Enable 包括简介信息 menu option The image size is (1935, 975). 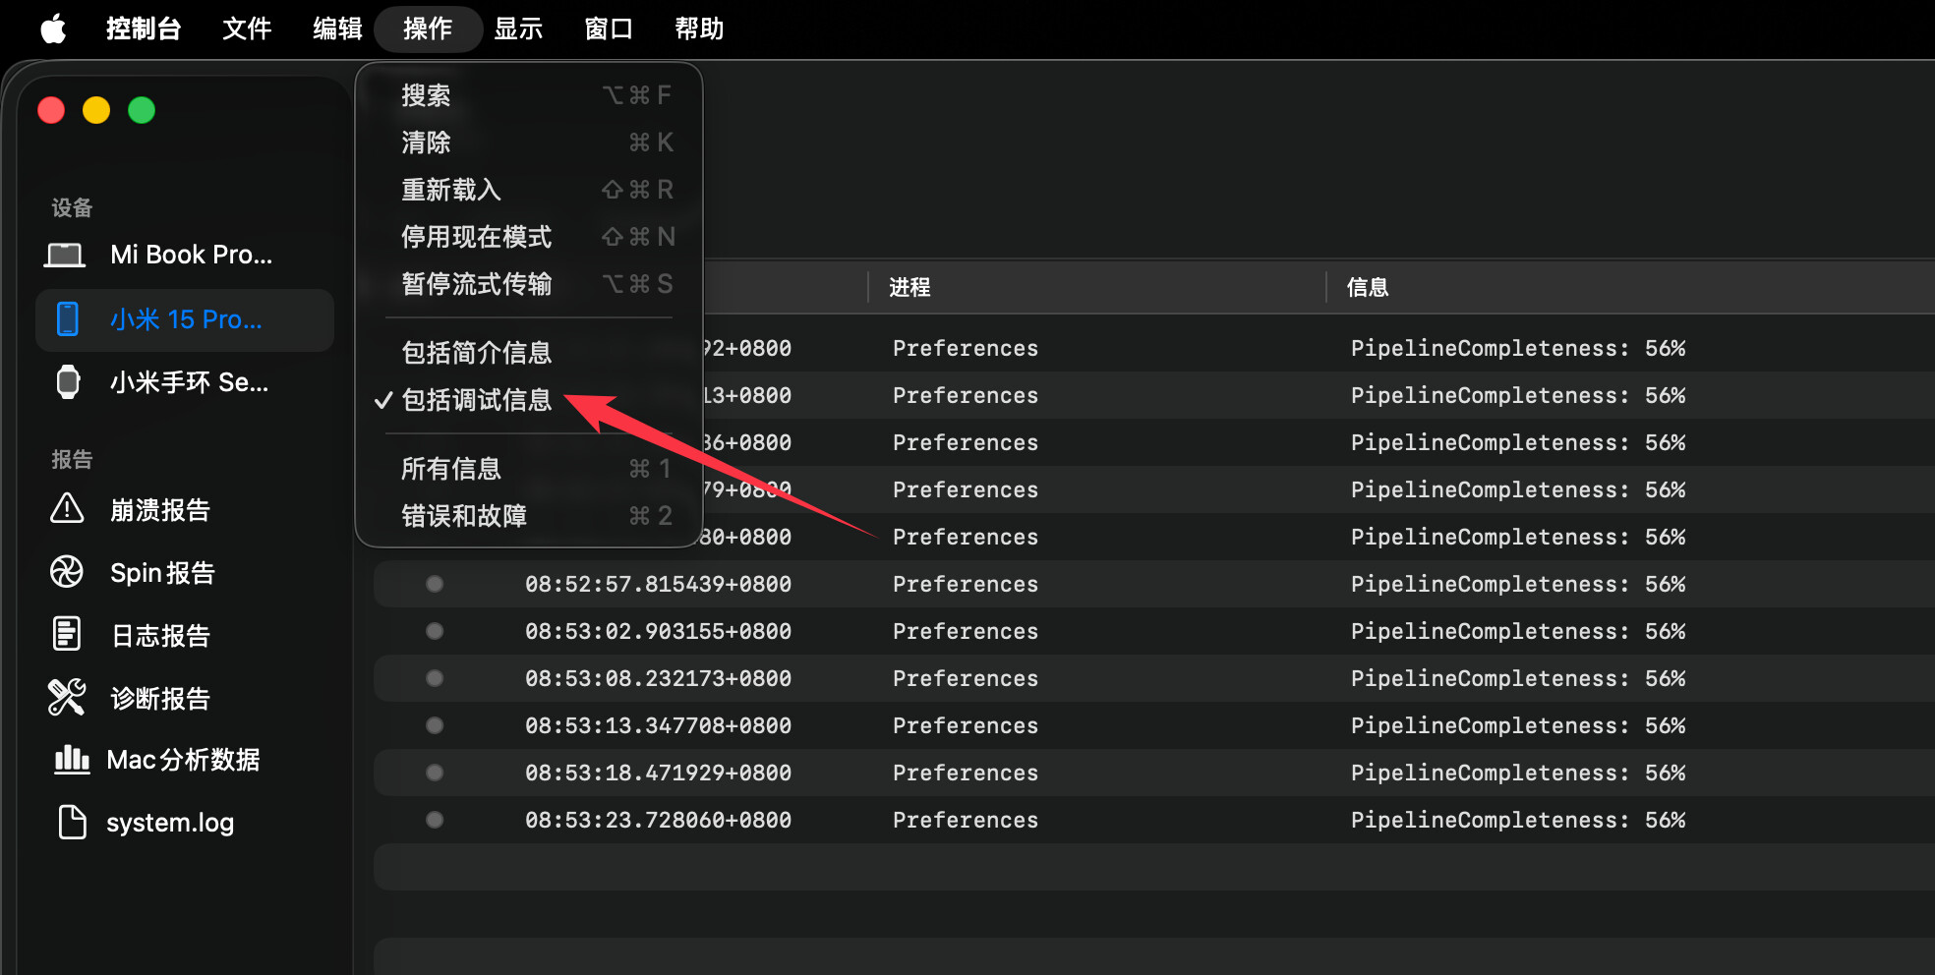tap(529, 353)
